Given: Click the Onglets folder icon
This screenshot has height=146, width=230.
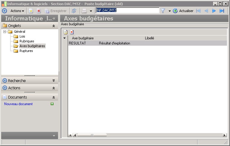Looking at the screenshot, I should [5, 26].
